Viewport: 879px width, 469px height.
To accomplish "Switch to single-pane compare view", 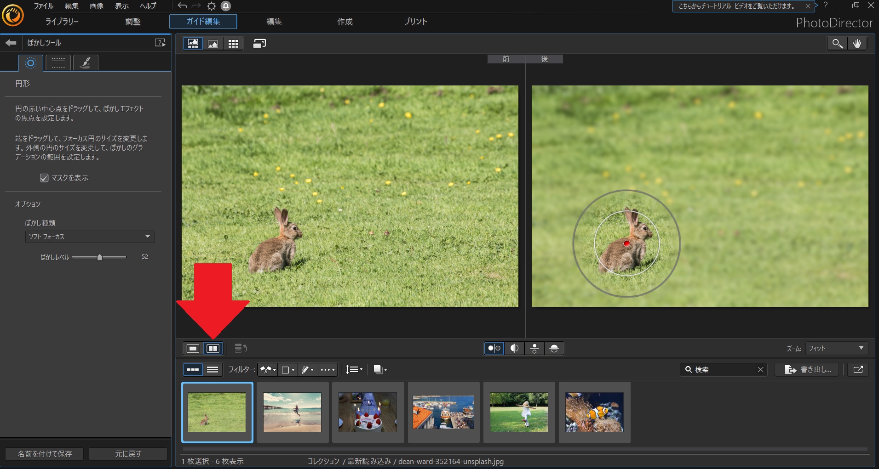I will pyautogui.click(x=193, y=349).
